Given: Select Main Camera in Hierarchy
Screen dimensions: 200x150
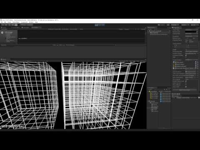Looking at the screenshot, I should (x=154, y=33).
